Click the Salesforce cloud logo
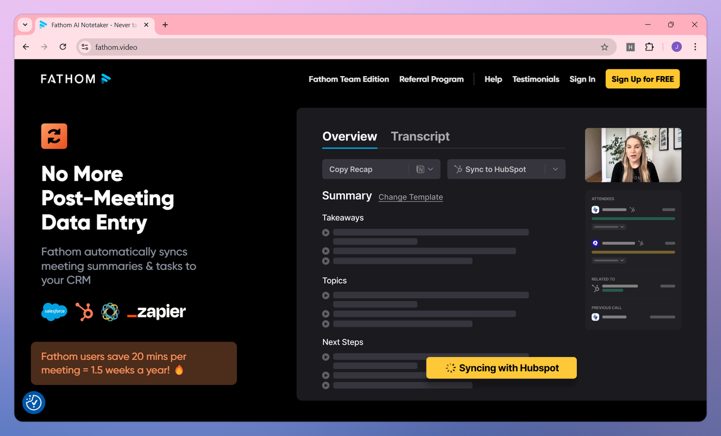 point(55,312)
